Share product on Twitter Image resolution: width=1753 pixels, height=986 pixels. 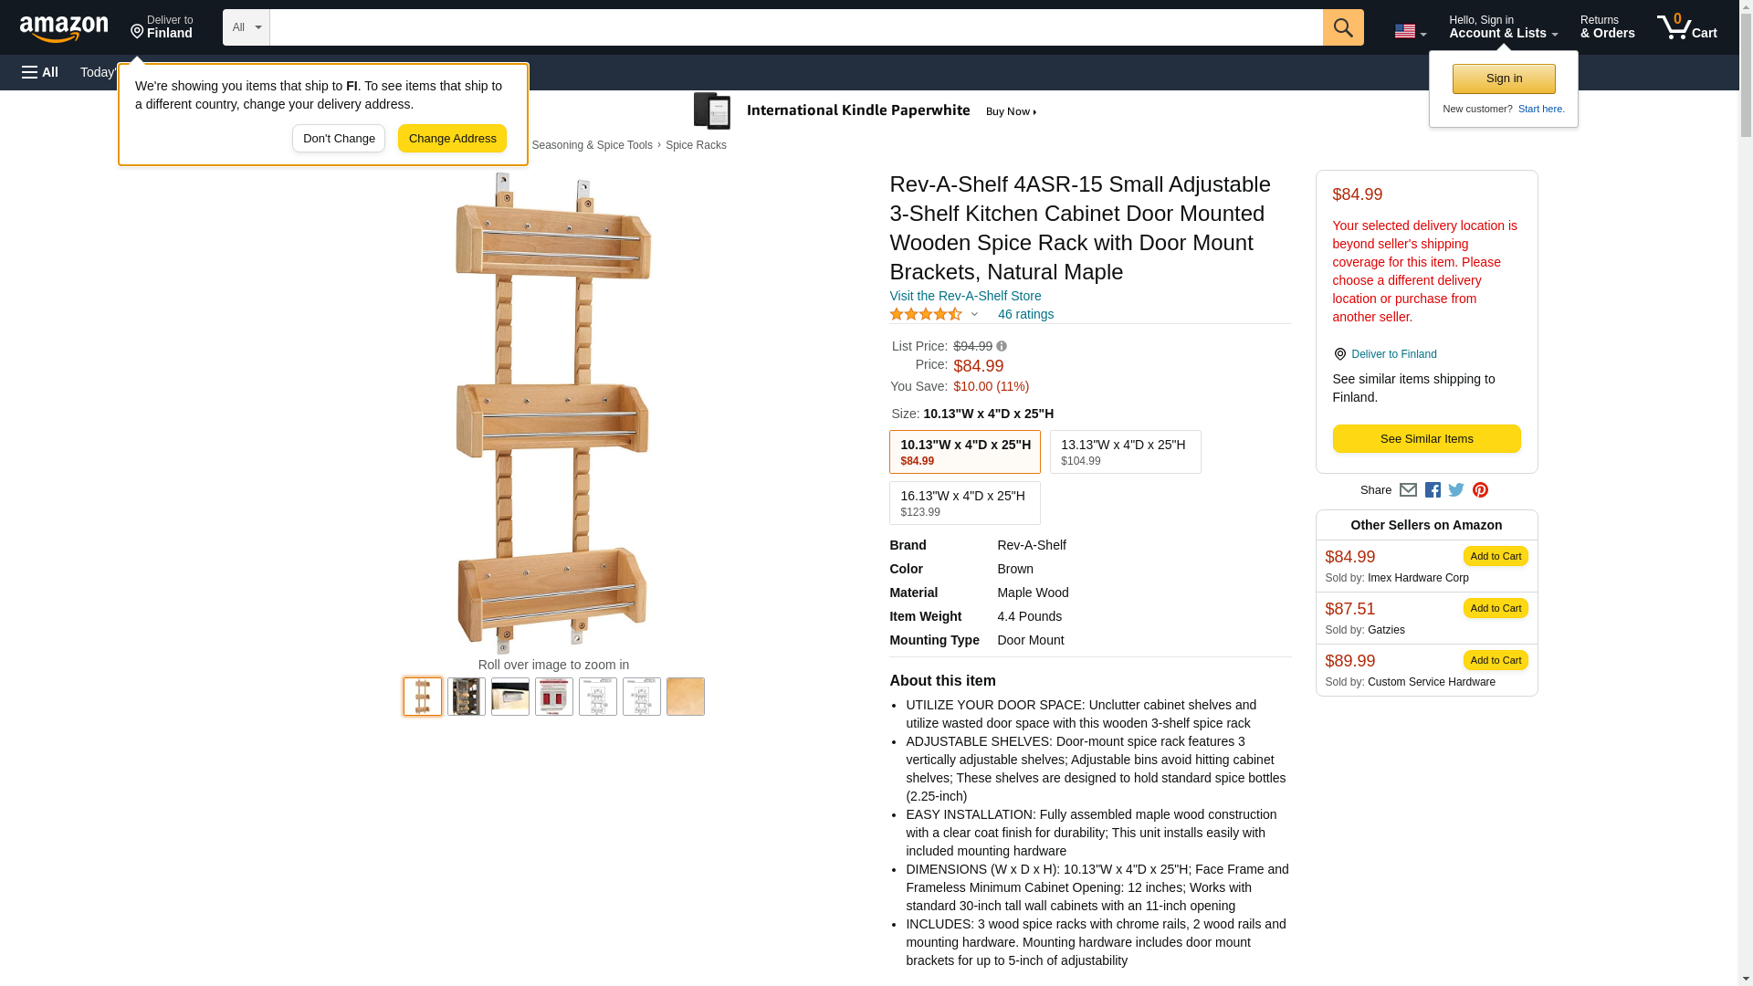coord(1456,490)
